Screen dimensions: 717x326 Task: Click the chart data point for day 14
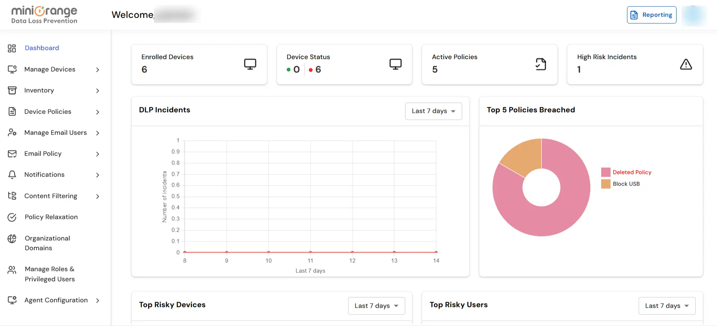436,252
